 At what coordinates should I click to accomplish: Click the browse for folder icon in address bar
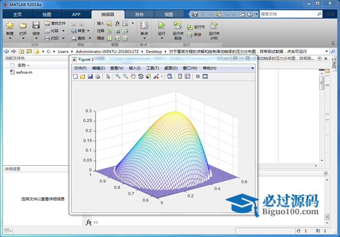coord(29,51)
